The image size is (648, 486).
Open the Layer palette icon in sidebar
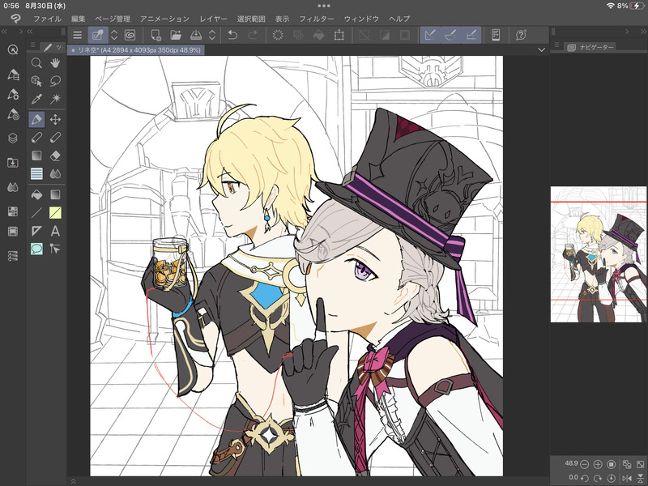[13, 138]
